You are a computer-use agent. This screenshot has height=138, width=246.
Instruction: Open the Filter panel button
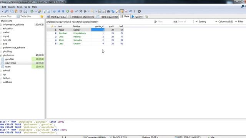click(x=239, y=21)
